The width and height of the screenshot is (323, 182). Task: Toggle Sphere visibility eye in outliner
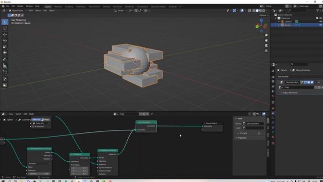[x=320, y=25]
